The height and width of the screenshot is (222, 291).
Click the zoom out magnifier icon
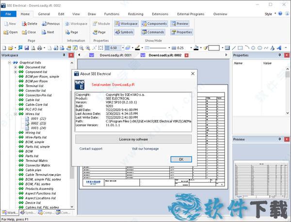(x=81, y=48)
